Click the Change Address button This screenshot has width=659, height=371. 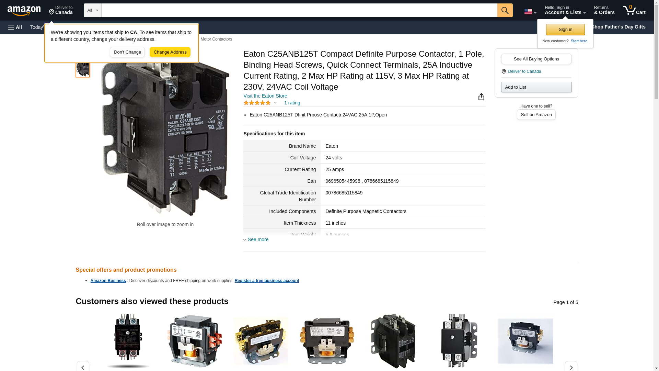170,52
